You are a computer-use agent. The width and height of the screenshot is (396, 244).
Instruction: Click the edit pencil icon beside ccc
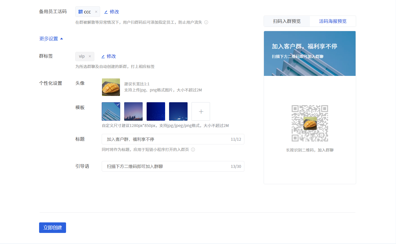pos(106,12)
